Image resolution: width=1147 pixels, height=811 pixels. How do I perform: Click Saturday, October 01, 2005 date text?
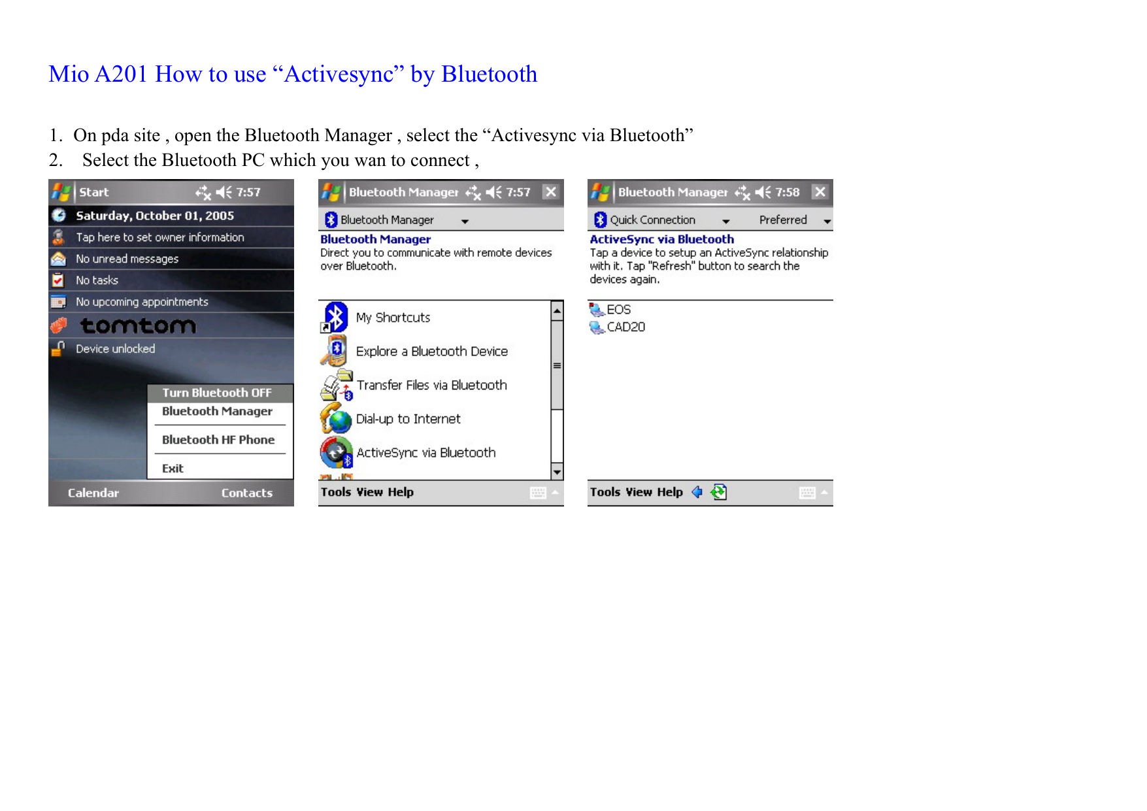(155, 216)
